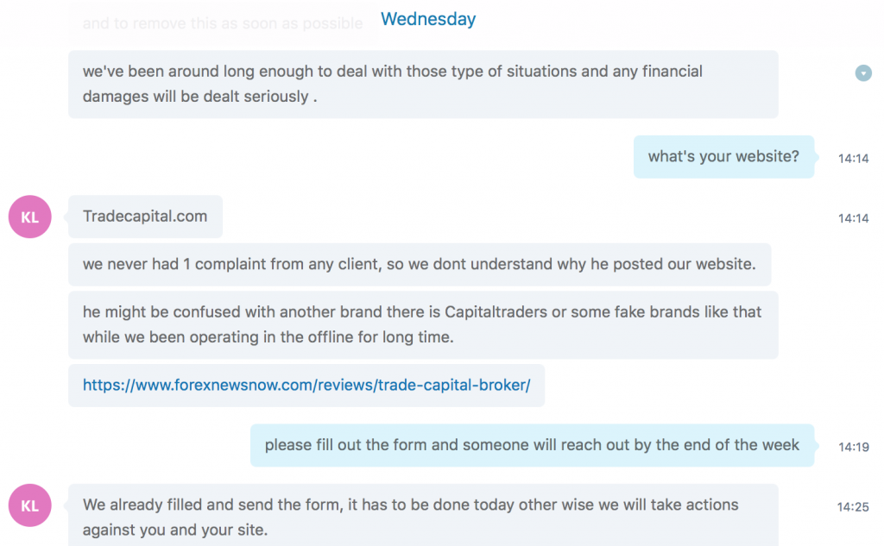Open the forexnewsnow.com trade-capital-broker review link
This screenshot has width=884, height=546.
[x=306, y=385]
